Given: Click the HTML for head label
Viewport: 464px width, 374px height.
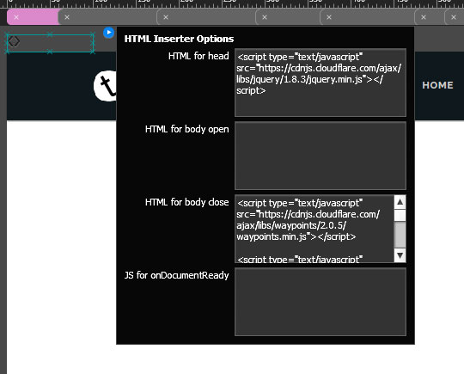Looking at the screenshot, I should 198,56.
